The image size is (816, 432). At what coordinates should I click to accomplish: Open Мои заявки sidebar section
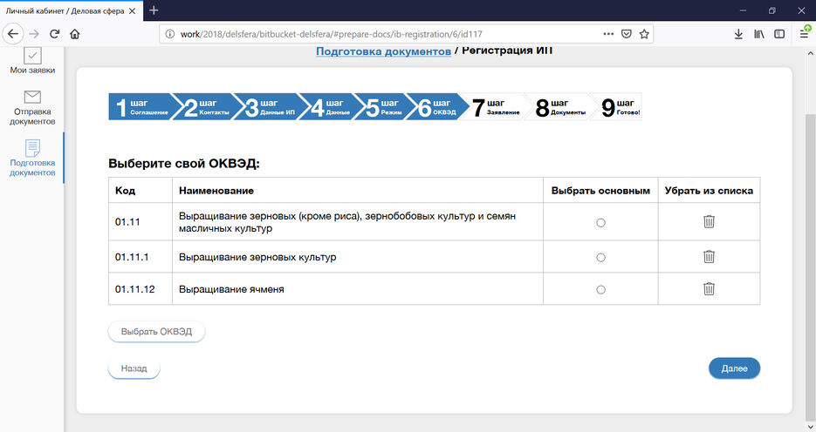(x=32, y=61)
